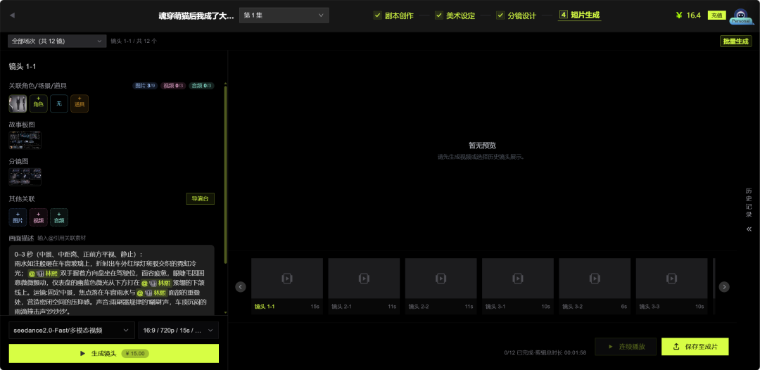Add a 角色 character asset
The width and height of the screenshot is (760, 370).
(39, 103)
